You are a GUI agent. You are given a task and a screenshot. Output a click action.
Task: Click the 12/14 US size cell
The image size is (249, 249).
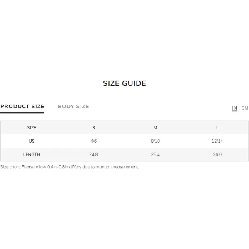[x=217, y=141]
